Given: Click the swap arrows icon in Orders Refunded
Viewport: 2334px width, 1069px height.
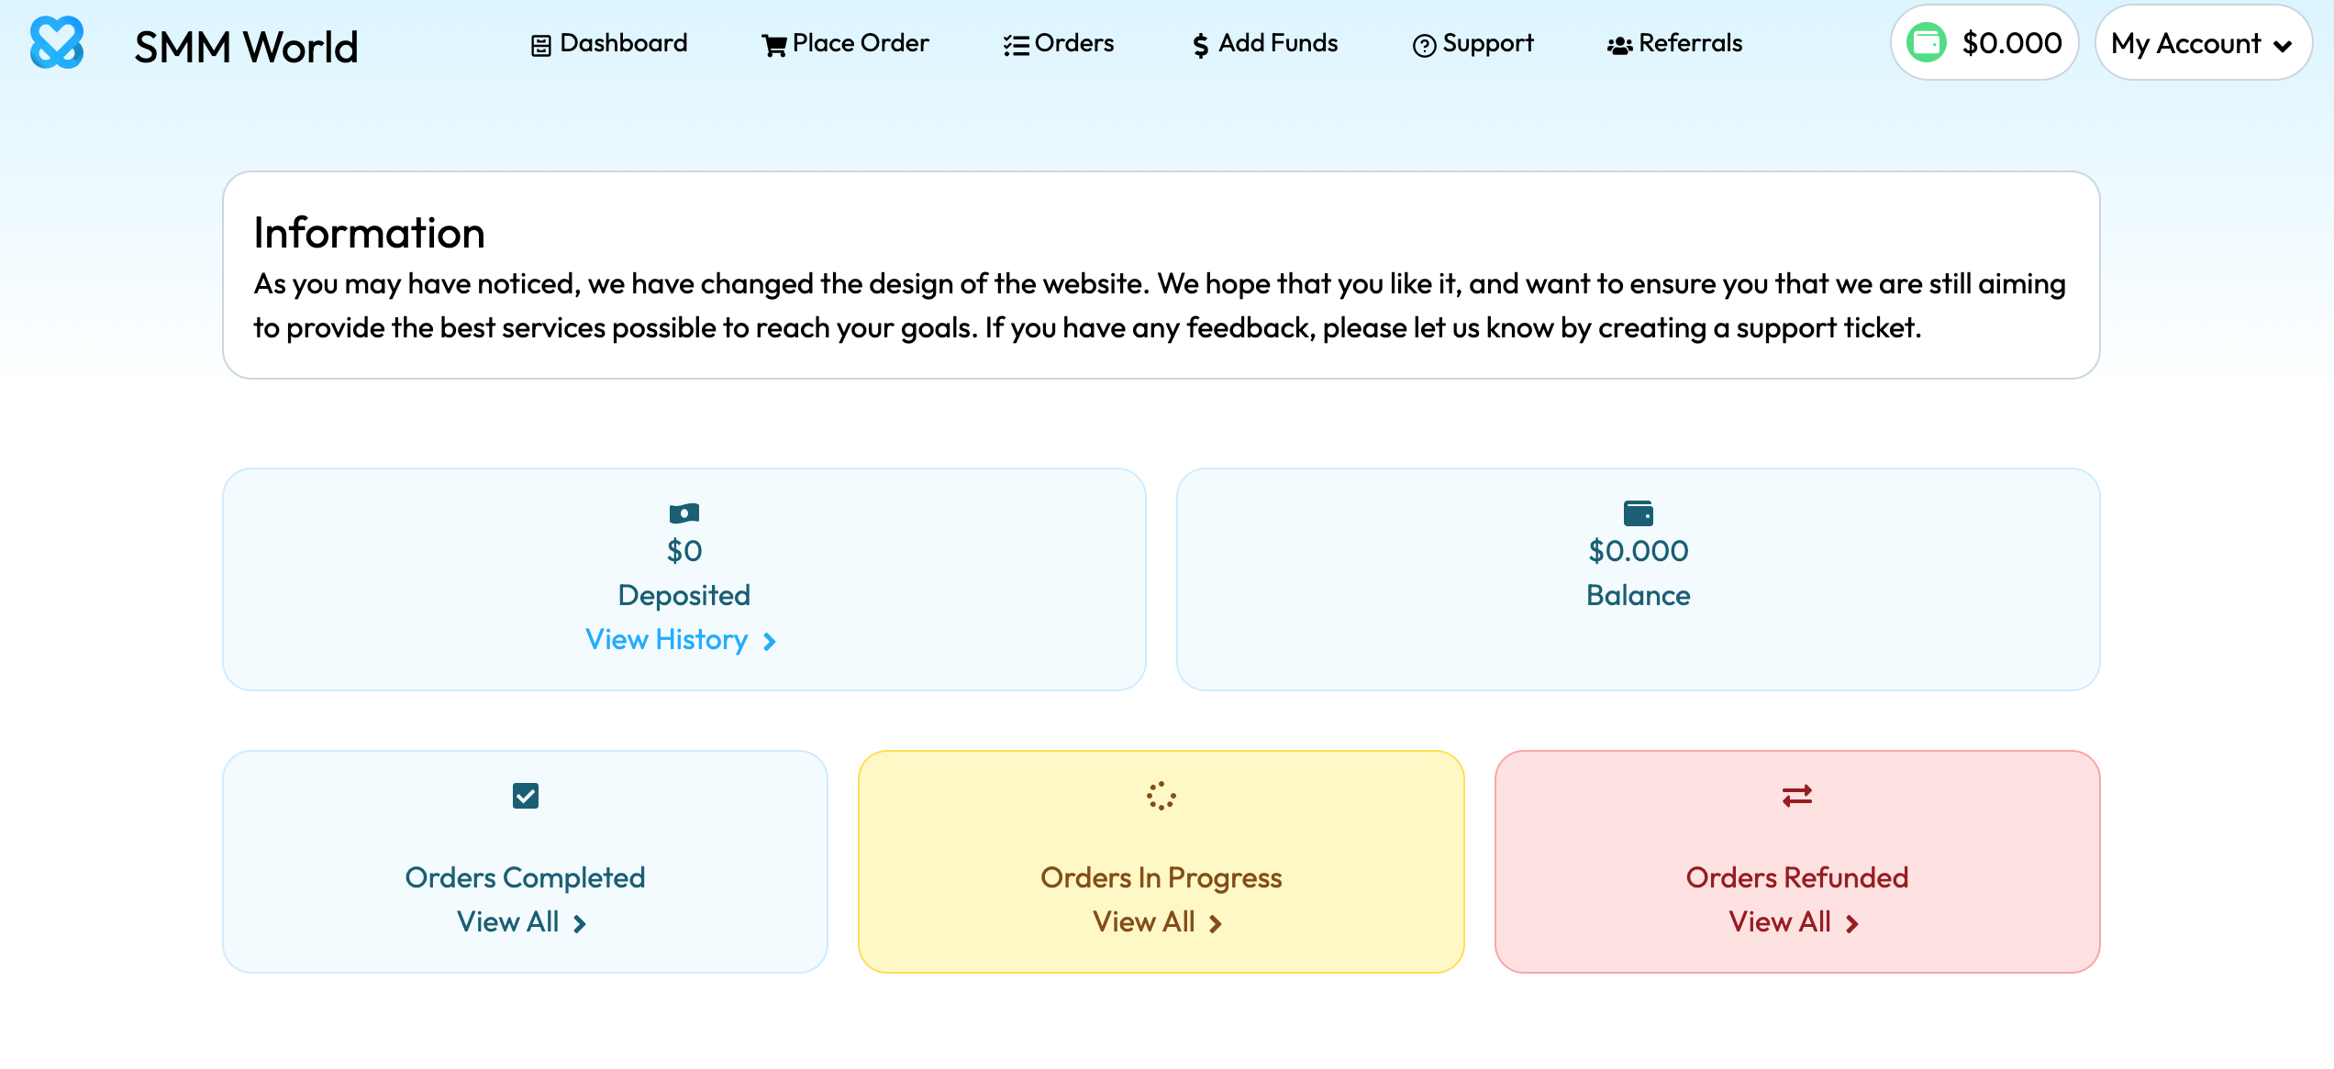Looking at the screenshot, I should (1796, 795).
